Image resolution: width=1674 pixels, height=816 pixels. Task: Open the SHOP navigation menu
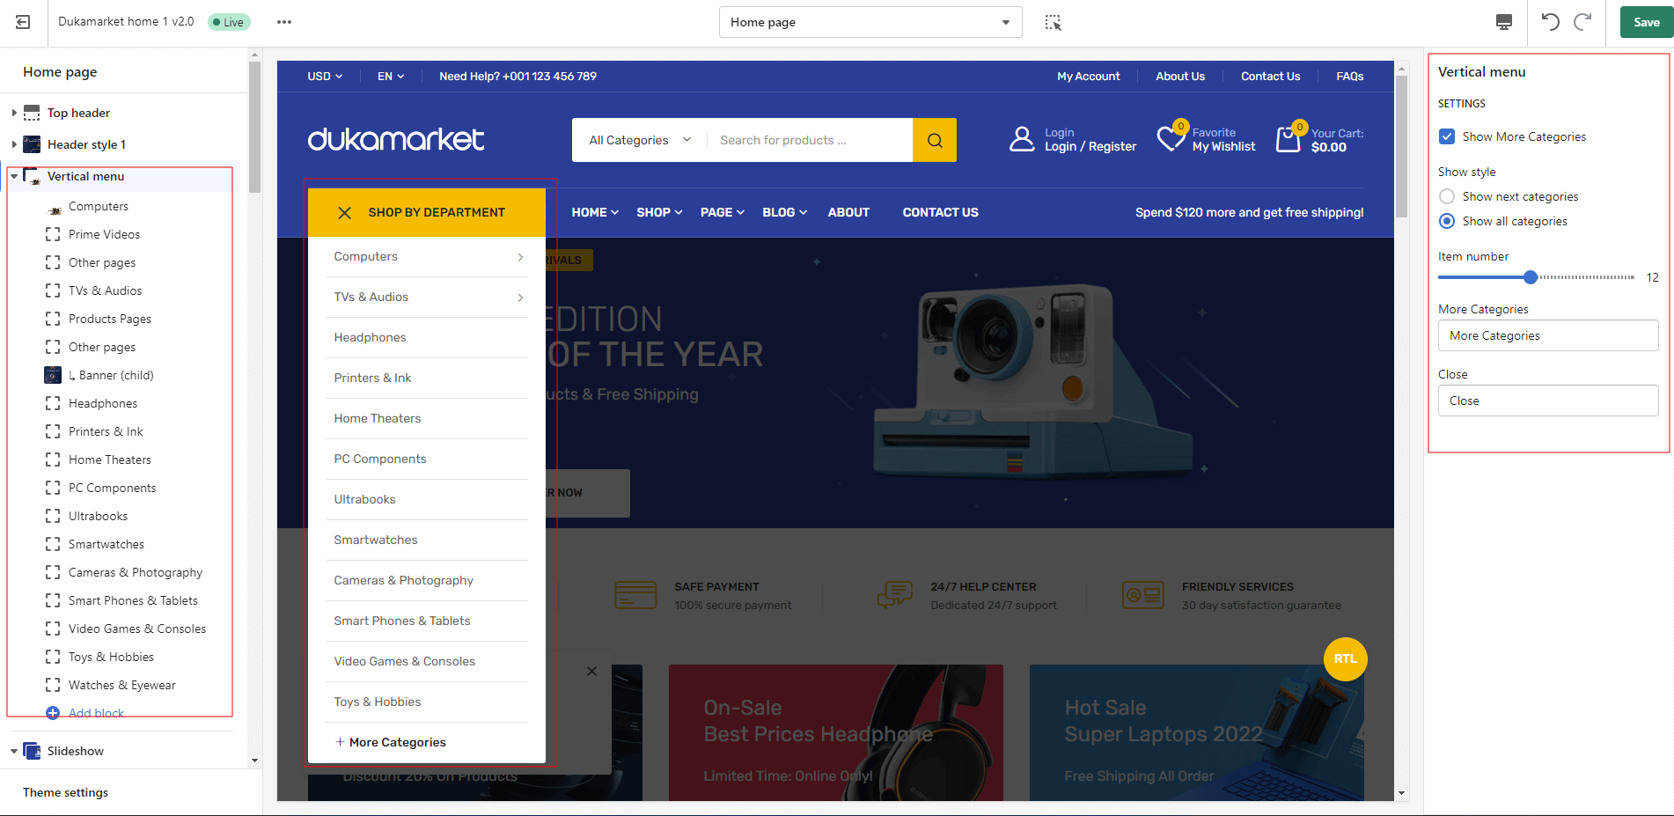pyautogui.click(x=658, y=212)
